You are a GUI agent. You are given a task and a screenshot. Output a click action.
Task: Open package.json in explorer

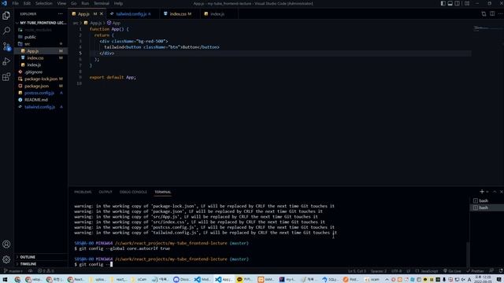[37, 86]
